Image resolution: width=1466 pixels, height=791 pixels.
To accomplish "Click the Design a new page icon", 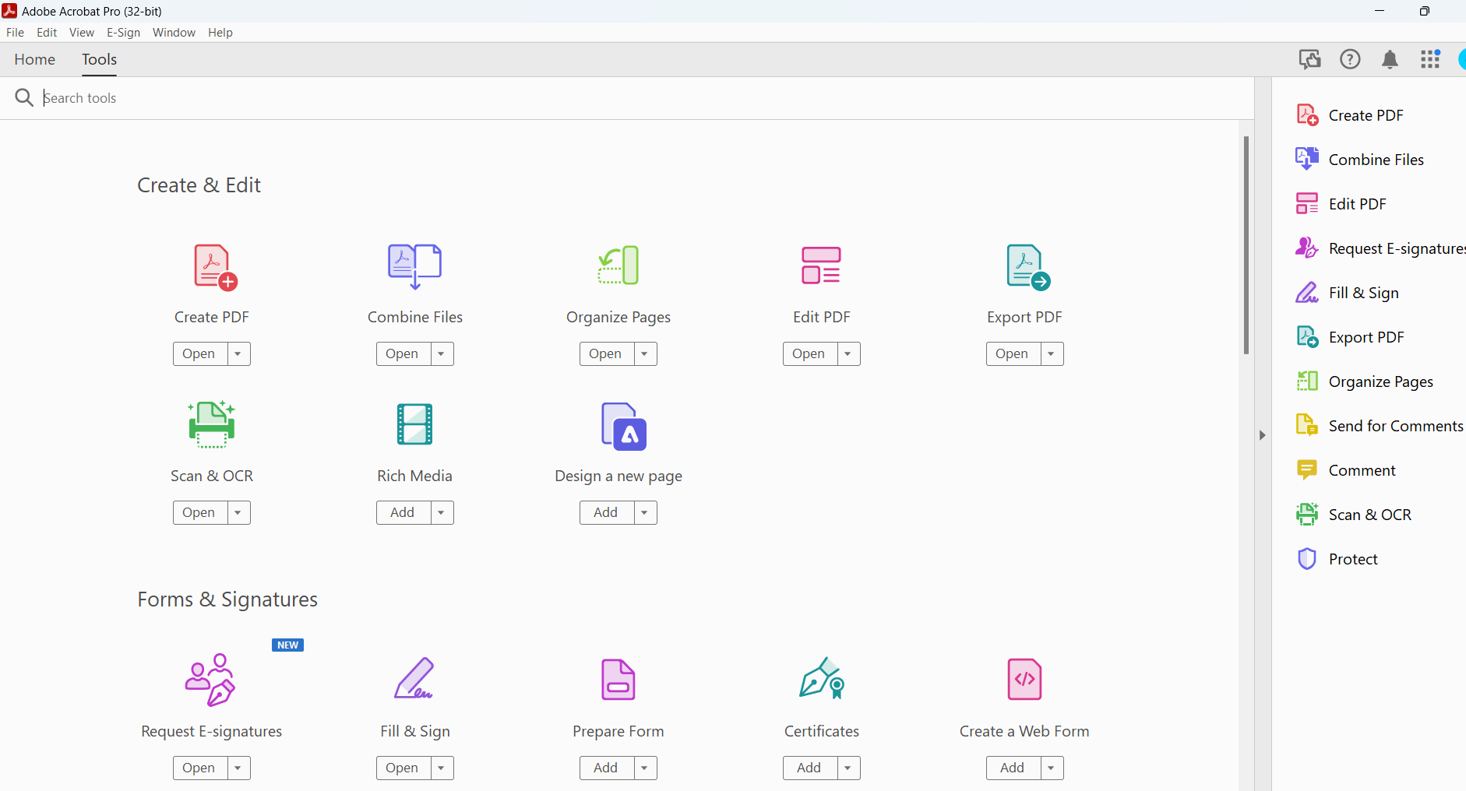I will click(624, 426).
